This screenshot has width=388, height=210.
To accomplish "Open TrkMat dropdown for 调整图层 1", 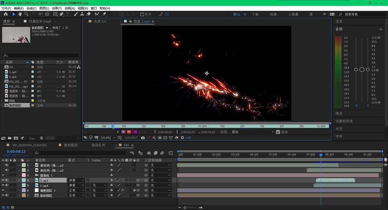I will (x=99, y=190).
